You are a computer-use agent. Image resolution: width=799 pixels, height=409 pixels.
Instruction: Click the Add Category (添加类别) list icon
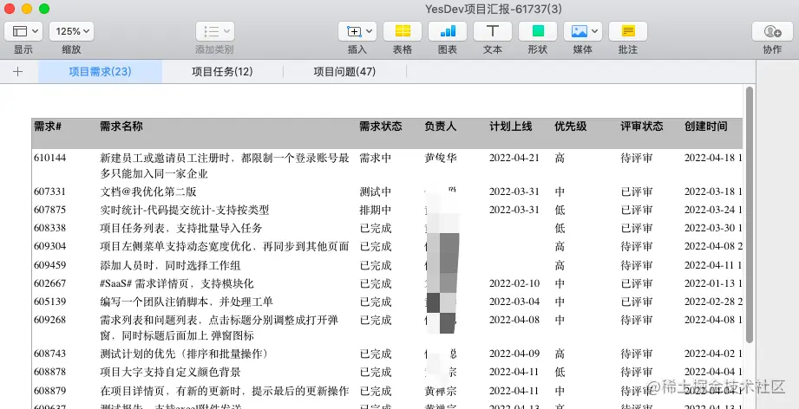pos(214,31)
